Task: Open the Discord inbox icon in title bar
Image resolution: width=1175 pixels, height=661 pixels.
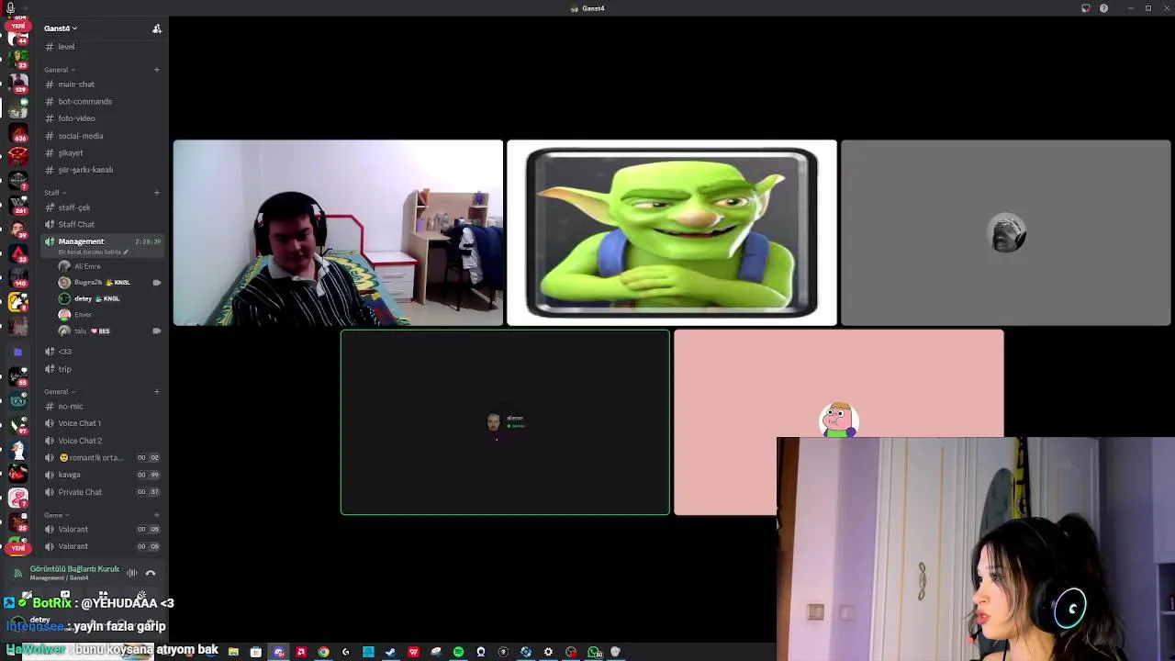Action: (x=1086, y=8)
